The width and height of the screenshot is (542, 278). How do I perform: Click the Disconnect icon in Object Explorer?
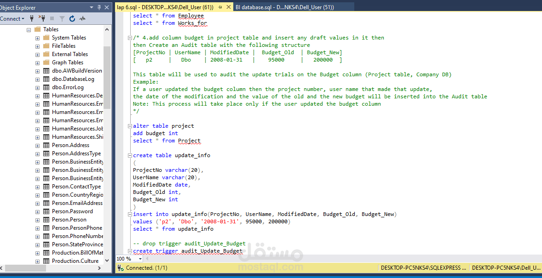tap(42, 19)
